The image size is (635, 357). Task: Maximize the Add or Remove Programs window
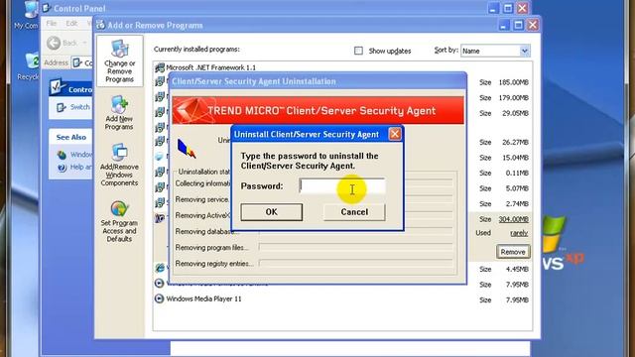point(518,25)
